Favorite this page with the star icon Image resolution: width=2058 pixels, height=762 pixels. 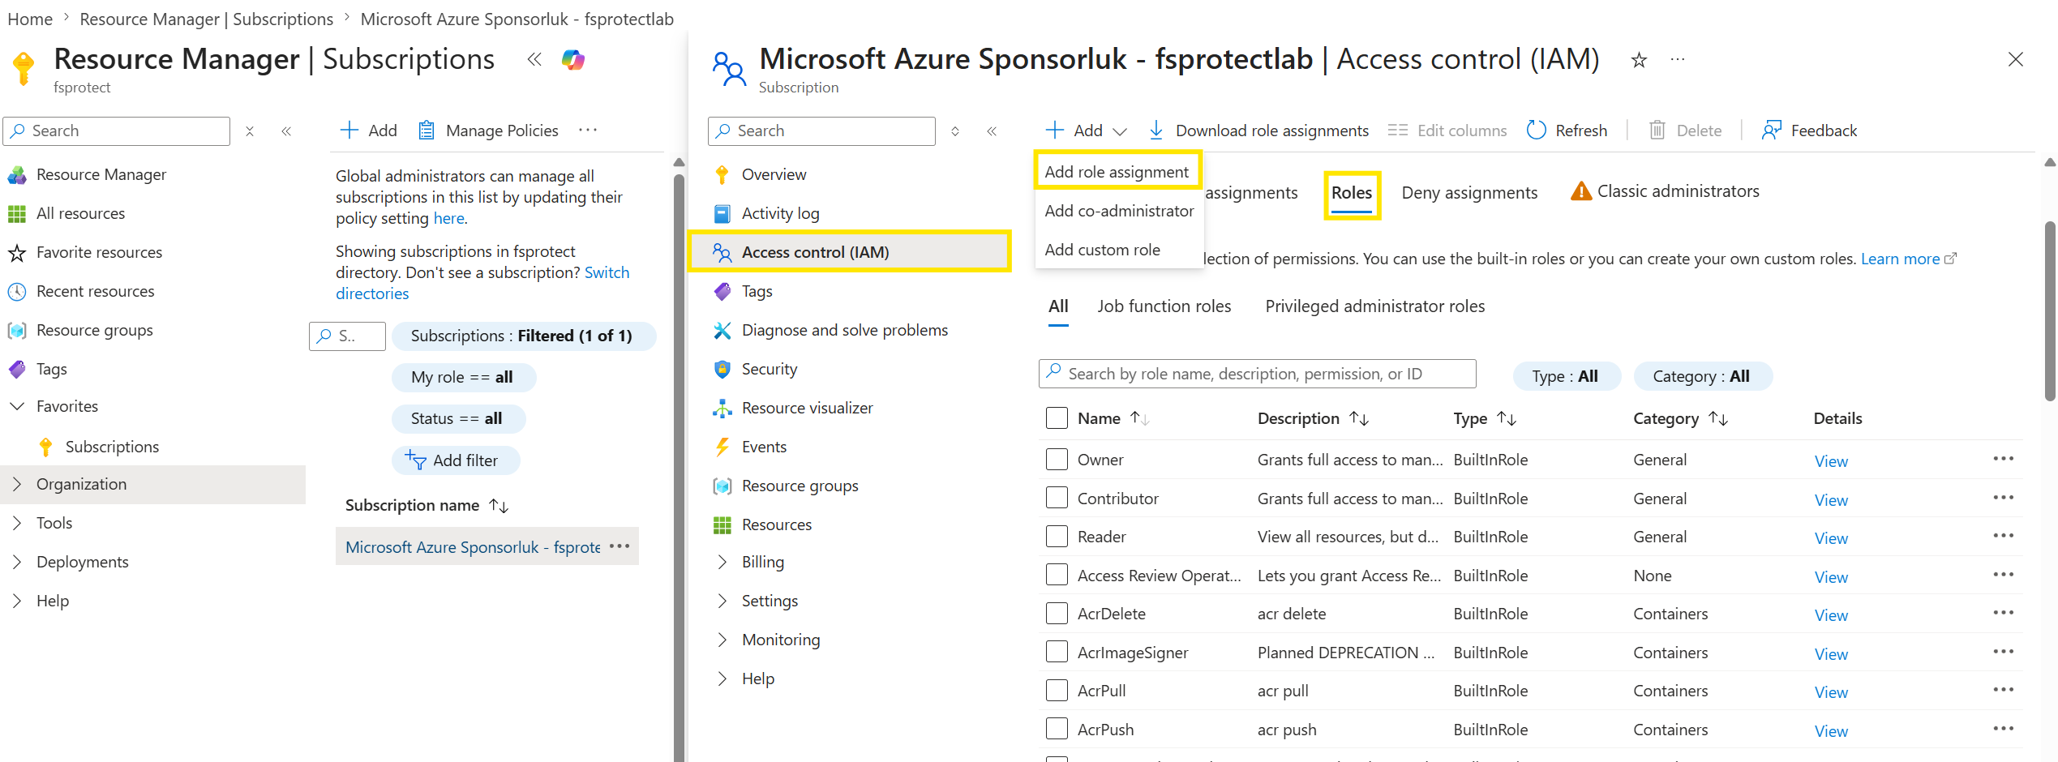tap(1639, 60)
